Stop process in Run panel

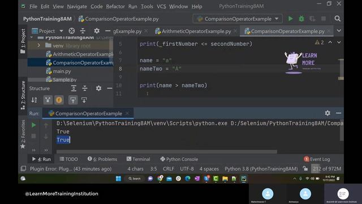coord(34,136)
